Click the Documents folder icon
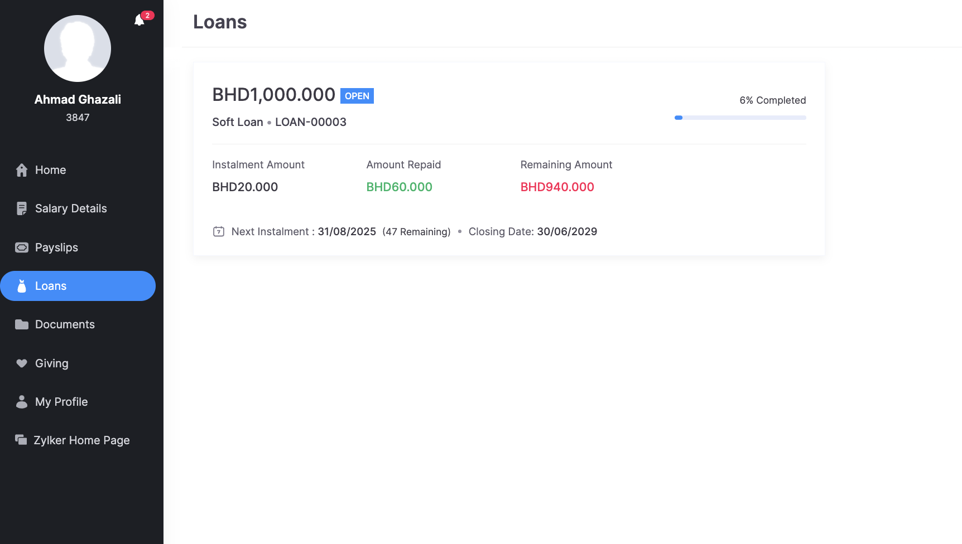The height and width of the screenshot is (544, 962). point(22,324)
